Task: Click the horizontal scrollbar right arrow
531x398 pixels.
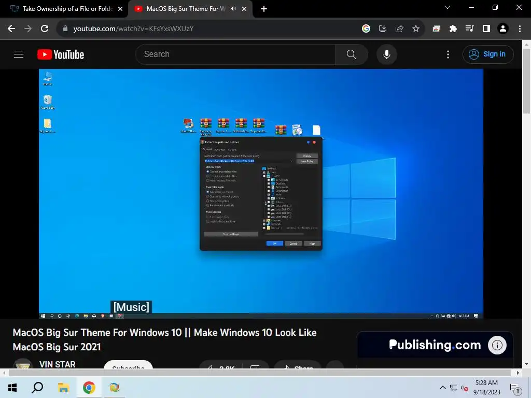Action: click(518, 373)
